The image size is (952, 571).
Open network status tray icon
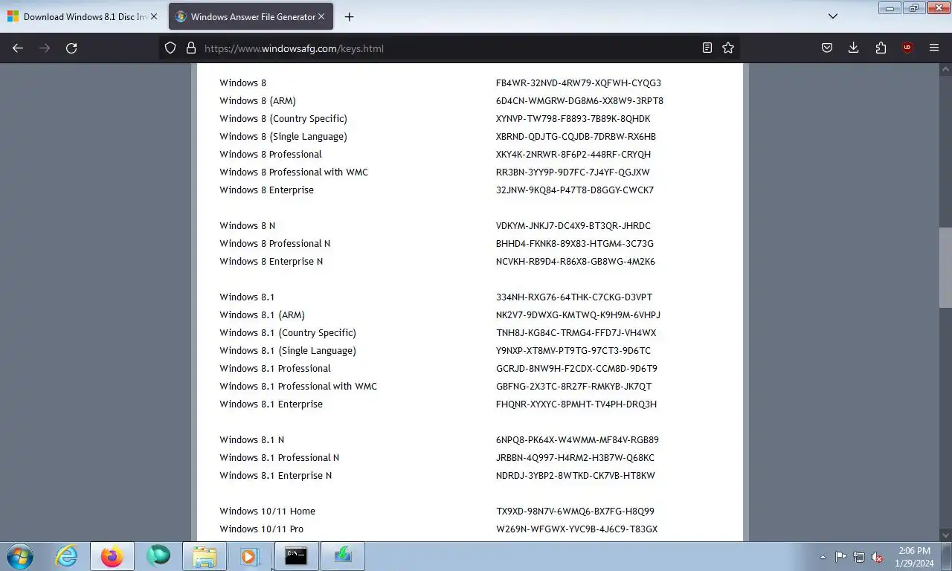click(859, 557)
